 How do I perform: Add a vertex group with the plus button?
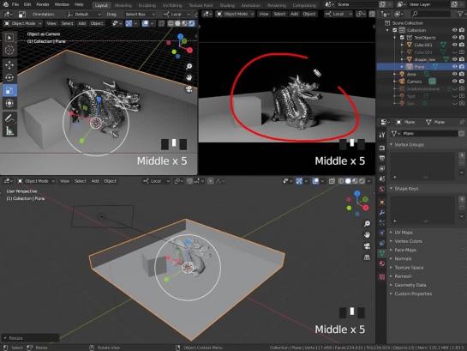tap(462, 155)
